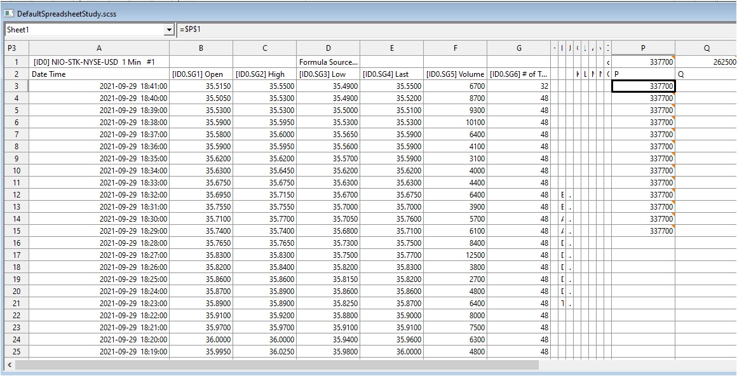Click the [ID0.SG5] Volume header cell
Viewport: 737px width, 376px height.
[455, 74]
